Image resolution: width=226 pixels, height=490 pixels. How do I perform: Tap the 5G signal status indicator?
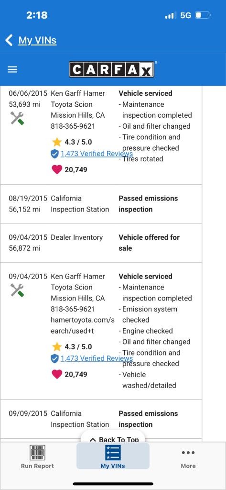[x=186, y=15]
